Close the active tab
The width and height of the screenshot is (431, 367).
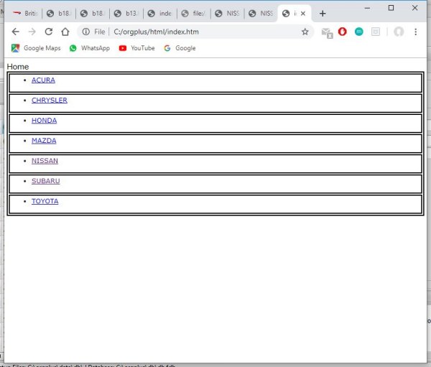[x=303, y=14]
